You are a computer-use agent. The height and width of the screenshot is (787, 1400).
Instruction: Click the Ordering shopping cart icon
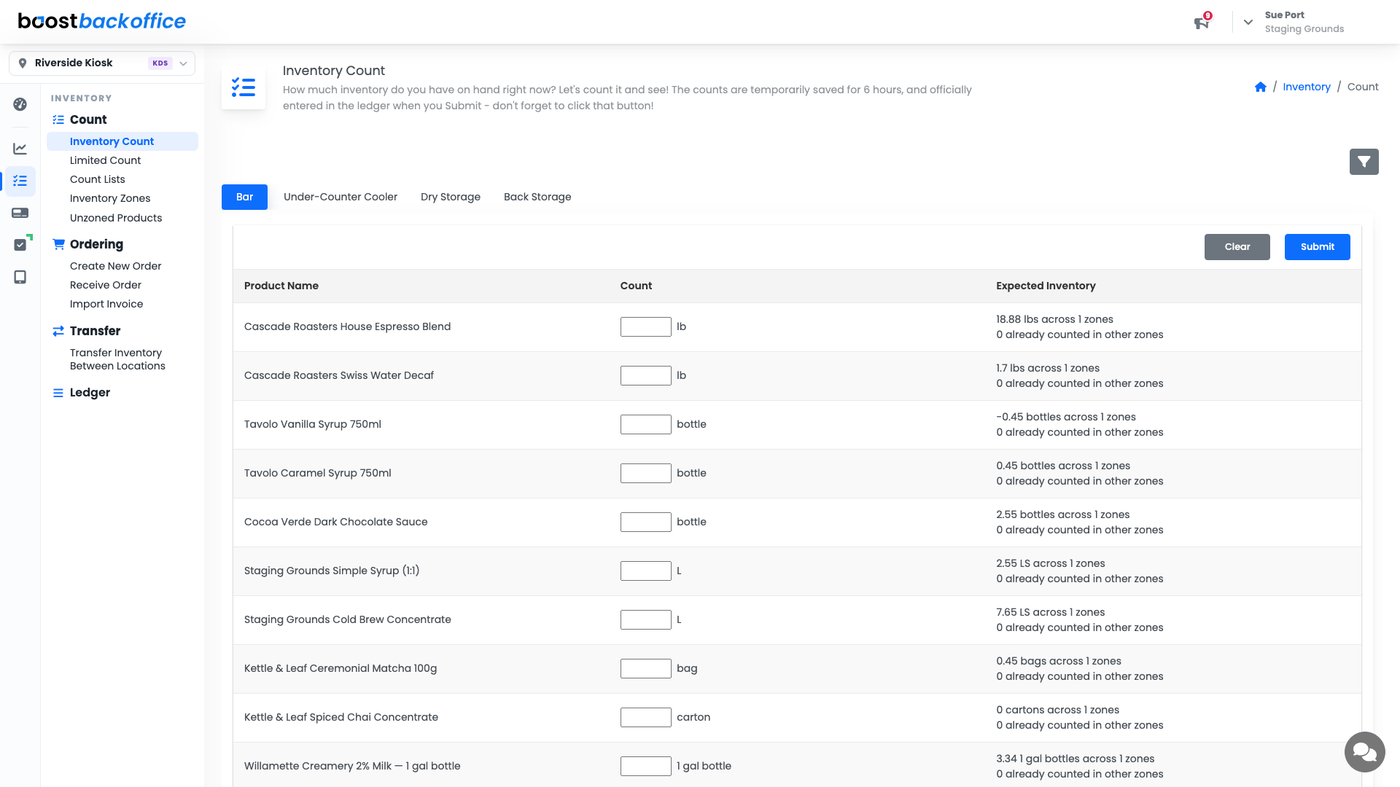pos(58,244)
